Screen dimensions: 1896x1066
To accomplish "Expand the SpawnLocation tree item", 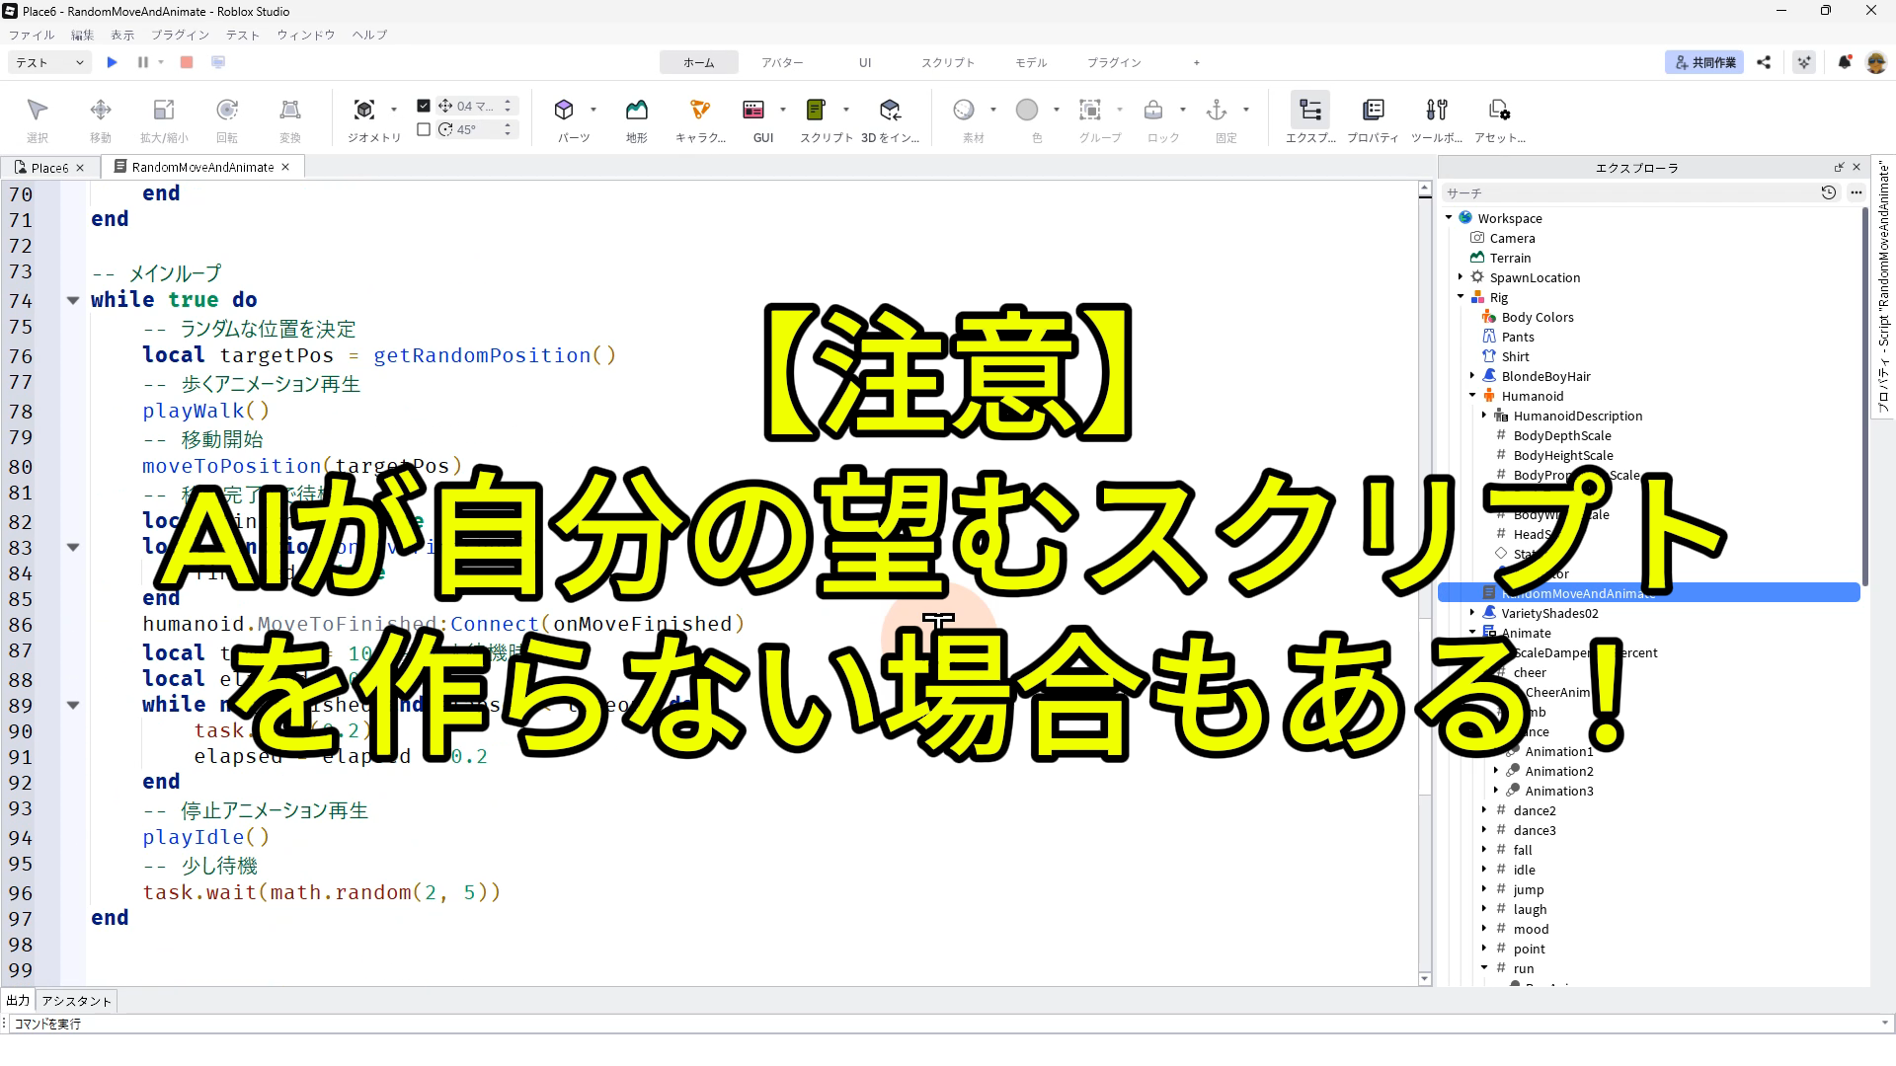I will (x=1461, y=277).
